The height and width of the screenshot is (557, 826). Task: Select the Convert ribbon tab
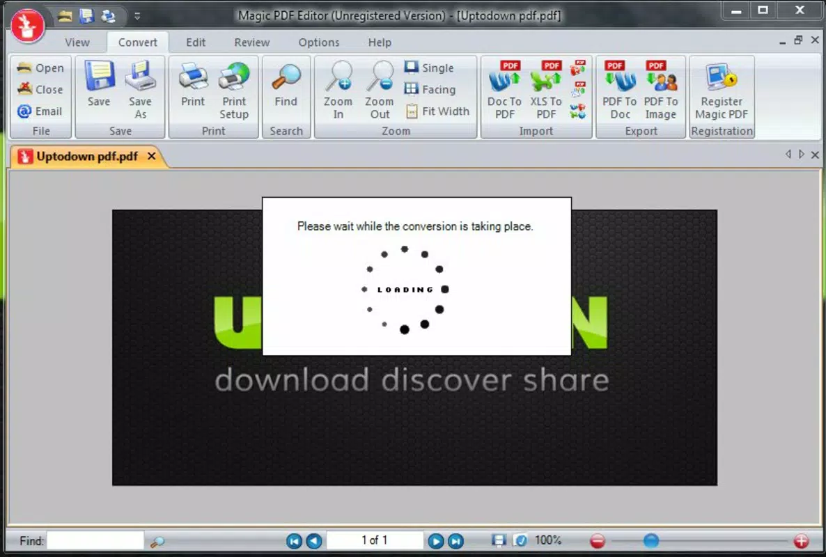(x=137, y=42)
